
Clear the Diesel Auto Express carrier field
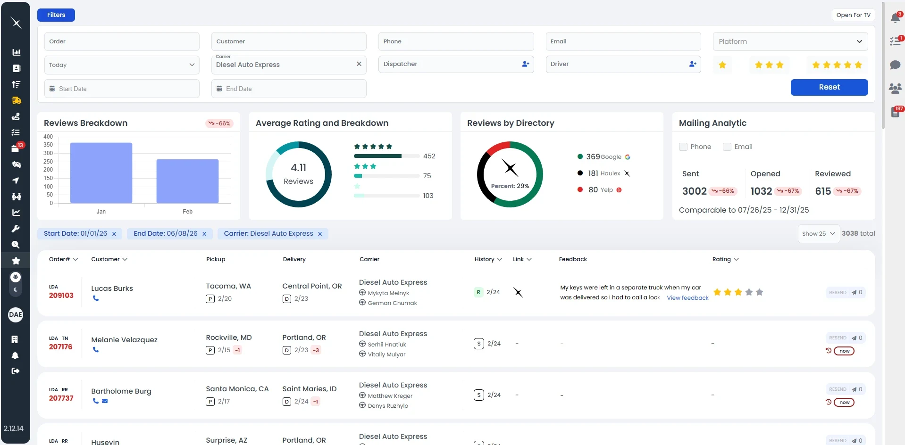359,64
